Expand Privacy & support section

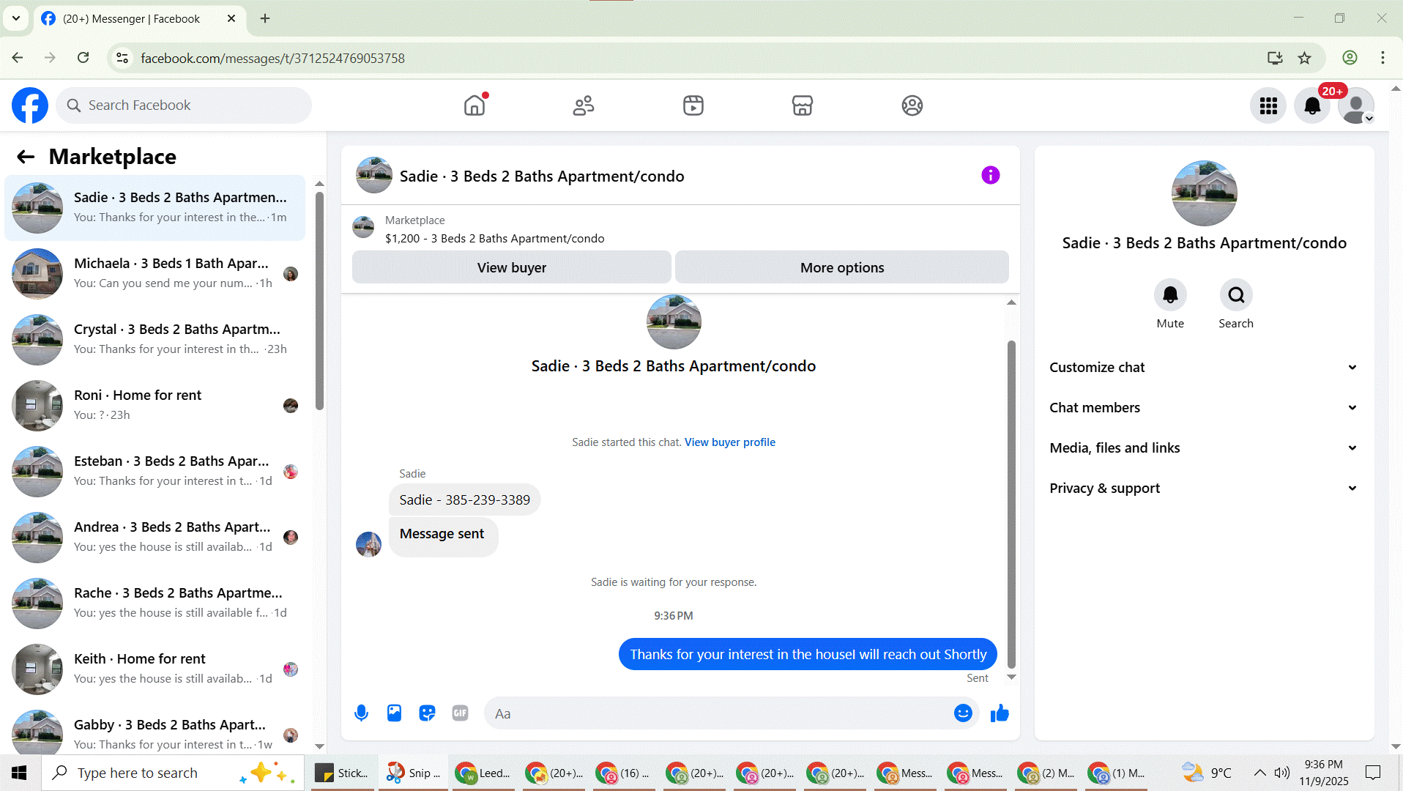click(1204, 489)
